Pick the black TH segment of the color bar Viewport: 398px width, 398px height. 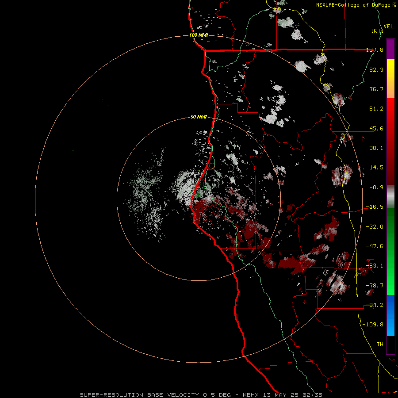pos(390,344)
